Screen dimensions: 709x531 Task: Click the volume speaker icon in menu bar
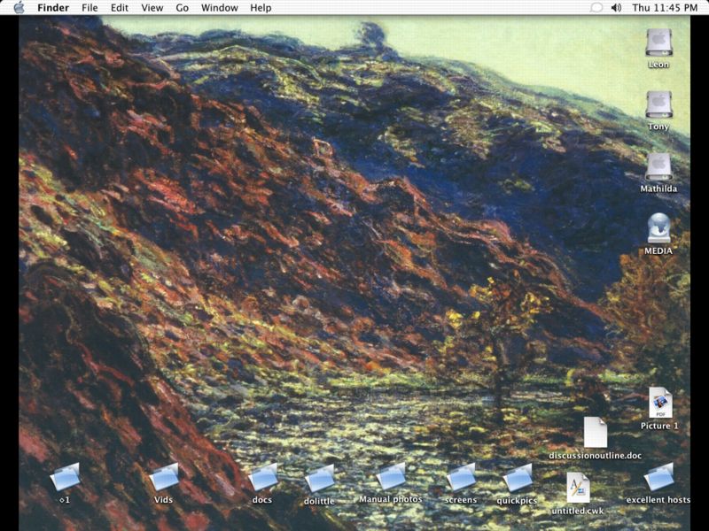[616, 8]
